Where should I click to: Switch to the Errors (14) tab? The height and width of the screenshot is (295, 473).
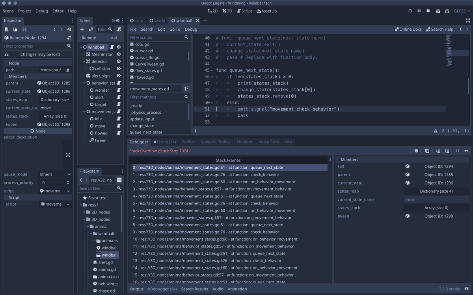click(165, 142)
